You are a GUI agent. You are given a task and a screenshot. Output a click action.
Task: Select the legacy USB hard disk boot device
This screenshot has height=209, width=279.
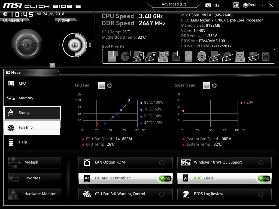215,57
